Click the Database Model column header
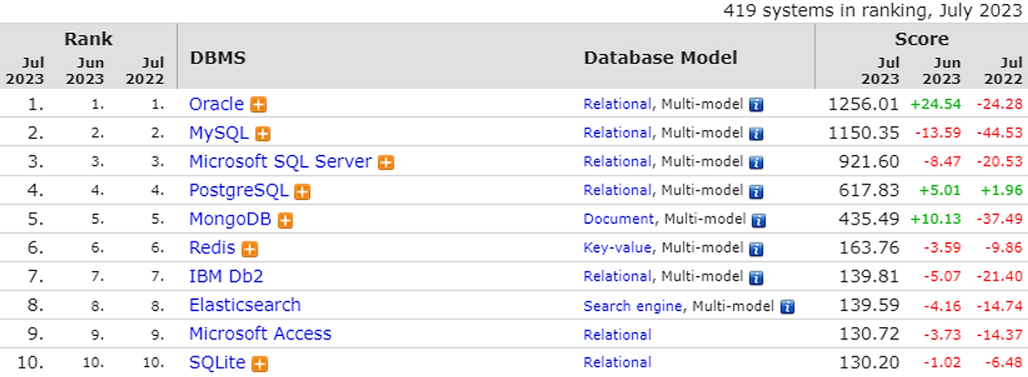This screenshot has height=377, width=1028. tap(660, 59)
